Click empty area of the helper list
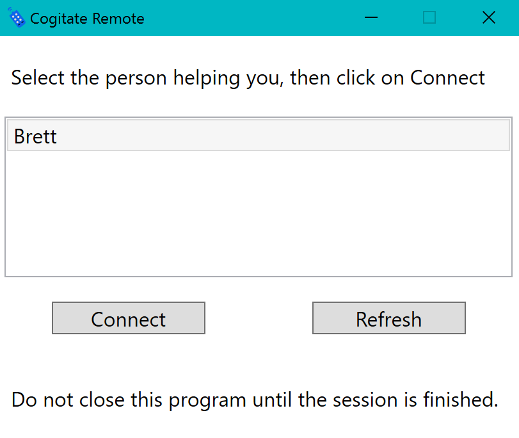 click(x=259, y=214)
